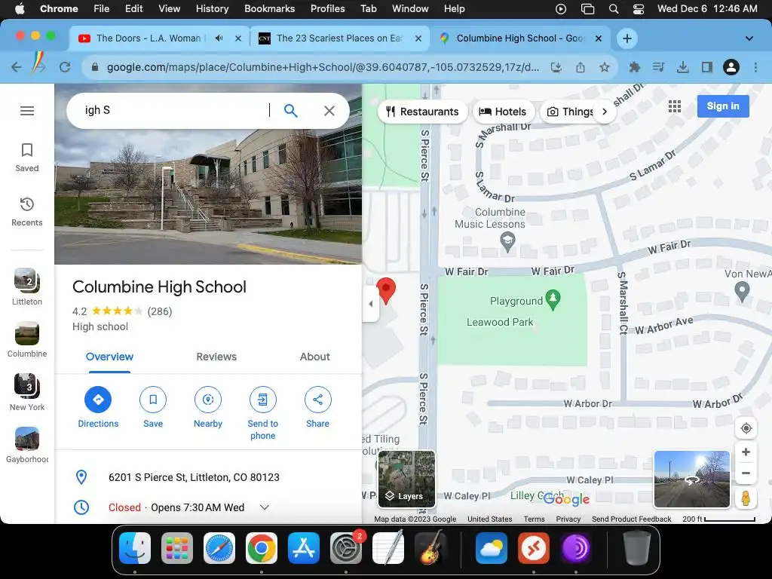
Task: Clear the search box with X
Action: 329,111
